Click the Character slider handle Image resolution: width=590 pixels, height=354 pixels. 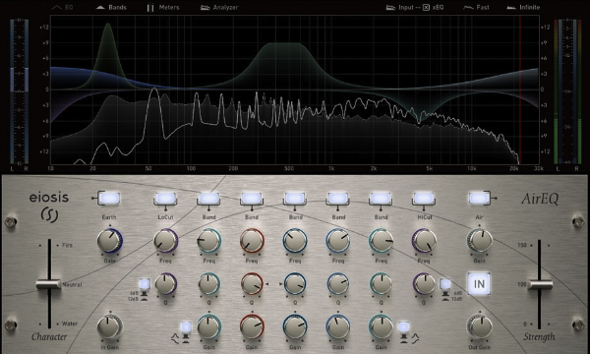pos(48,283)
